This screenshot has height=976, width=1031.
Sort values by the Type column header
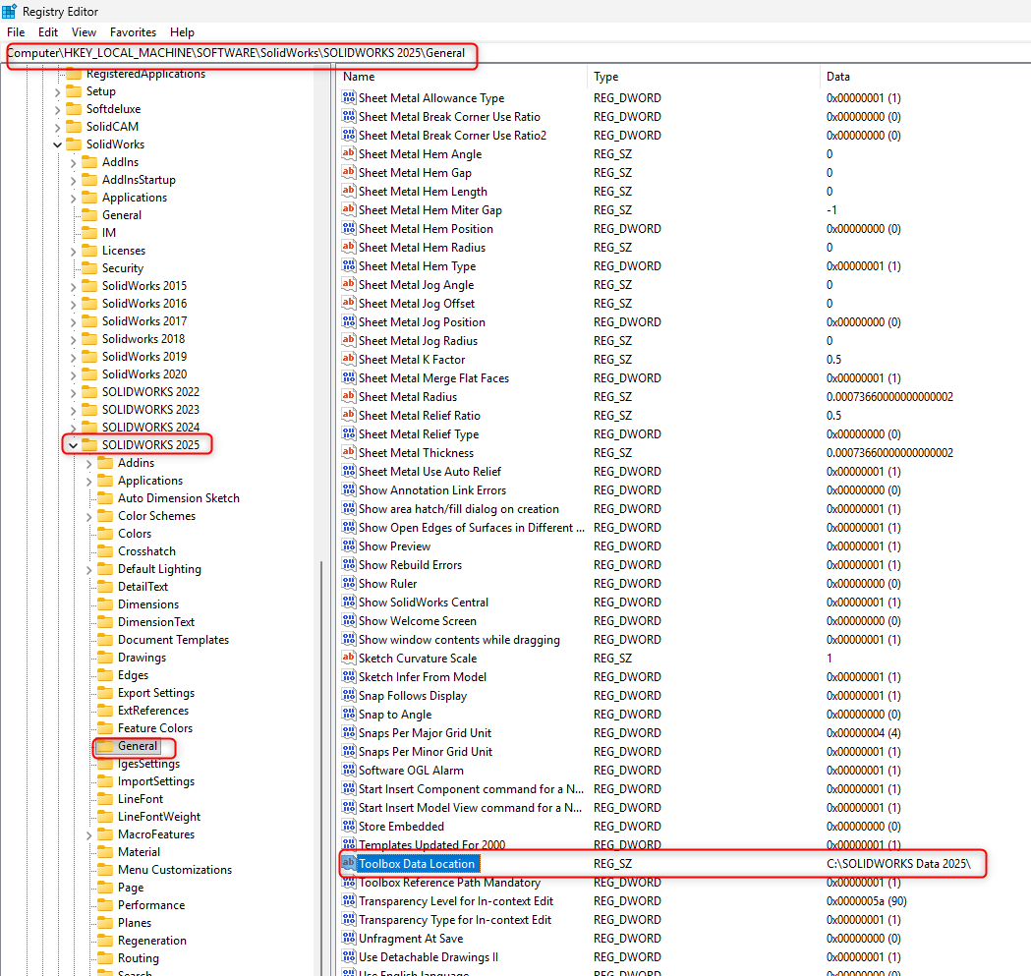click(x=605, y=77)
